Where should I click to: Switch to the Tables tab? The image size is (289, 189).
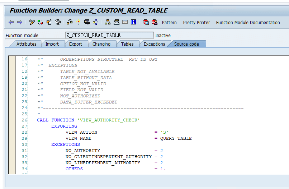[127, 44]
